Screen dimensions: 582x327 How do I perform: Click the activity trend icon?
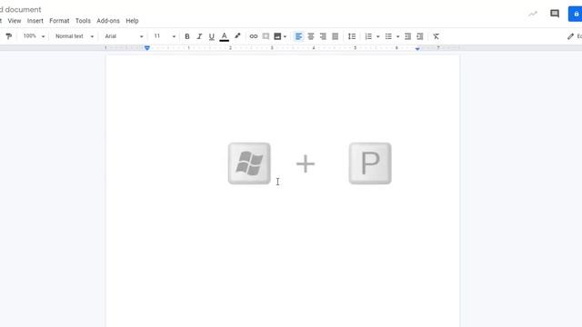click(533, 14)
